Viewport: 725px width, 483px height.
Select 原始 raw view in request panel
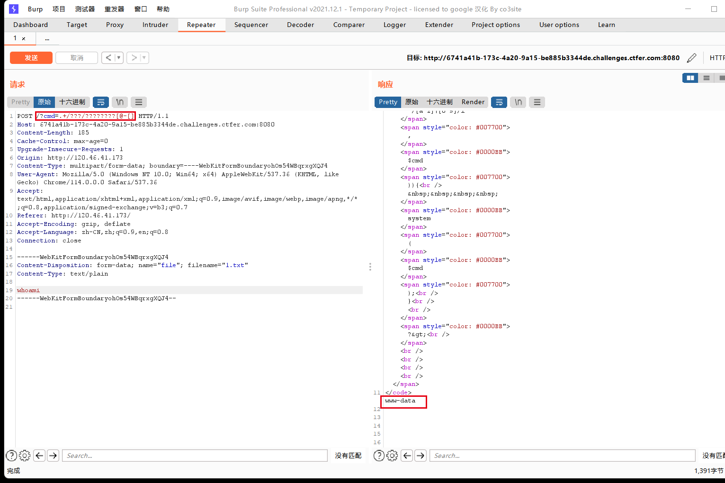tap(45, 102)
